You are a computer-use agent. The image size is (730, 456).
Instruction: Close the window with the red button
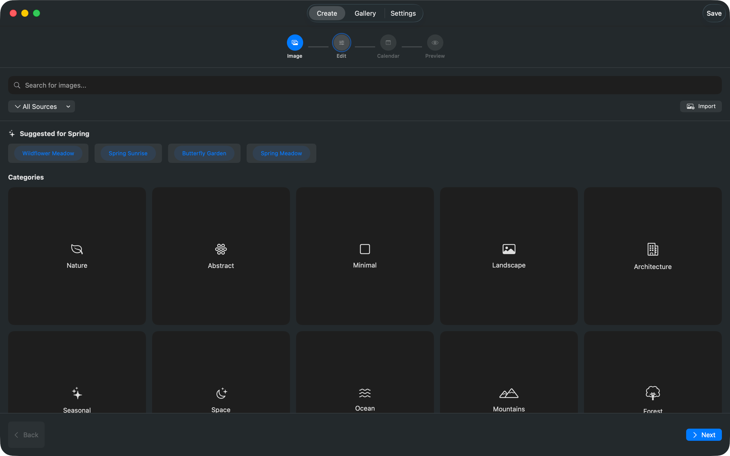[13, 13]
